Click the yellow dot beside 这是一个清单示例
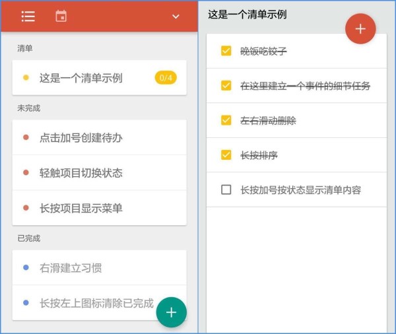396x334 pixels. [26, 78]
